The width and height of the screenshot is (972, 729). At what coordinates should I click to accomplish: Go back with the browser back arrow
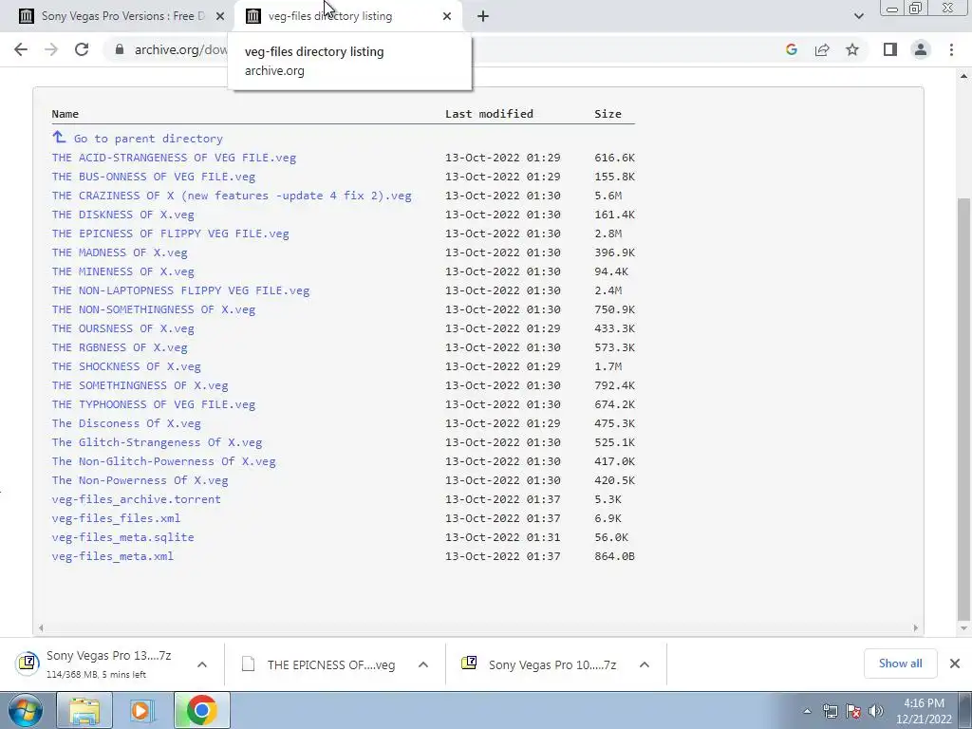pos(21,49)
